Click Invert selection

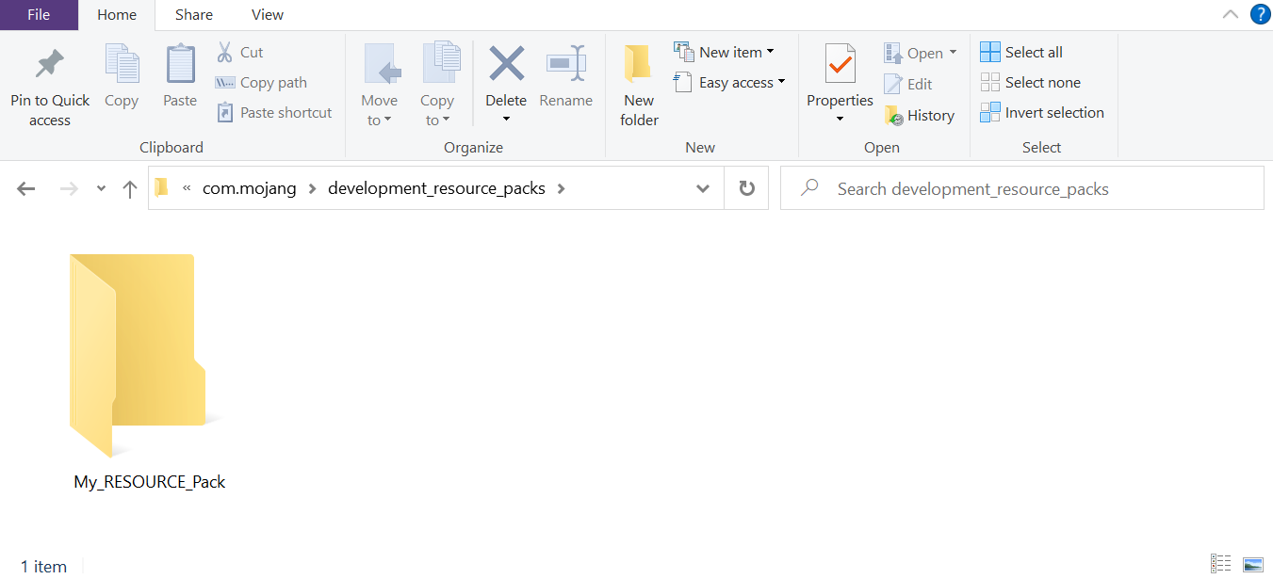(1043, 112)
